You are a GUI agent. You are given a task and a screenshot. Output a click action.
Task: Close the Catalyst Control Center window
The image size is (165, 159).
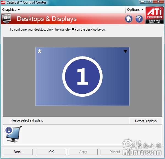pos(158,1)
